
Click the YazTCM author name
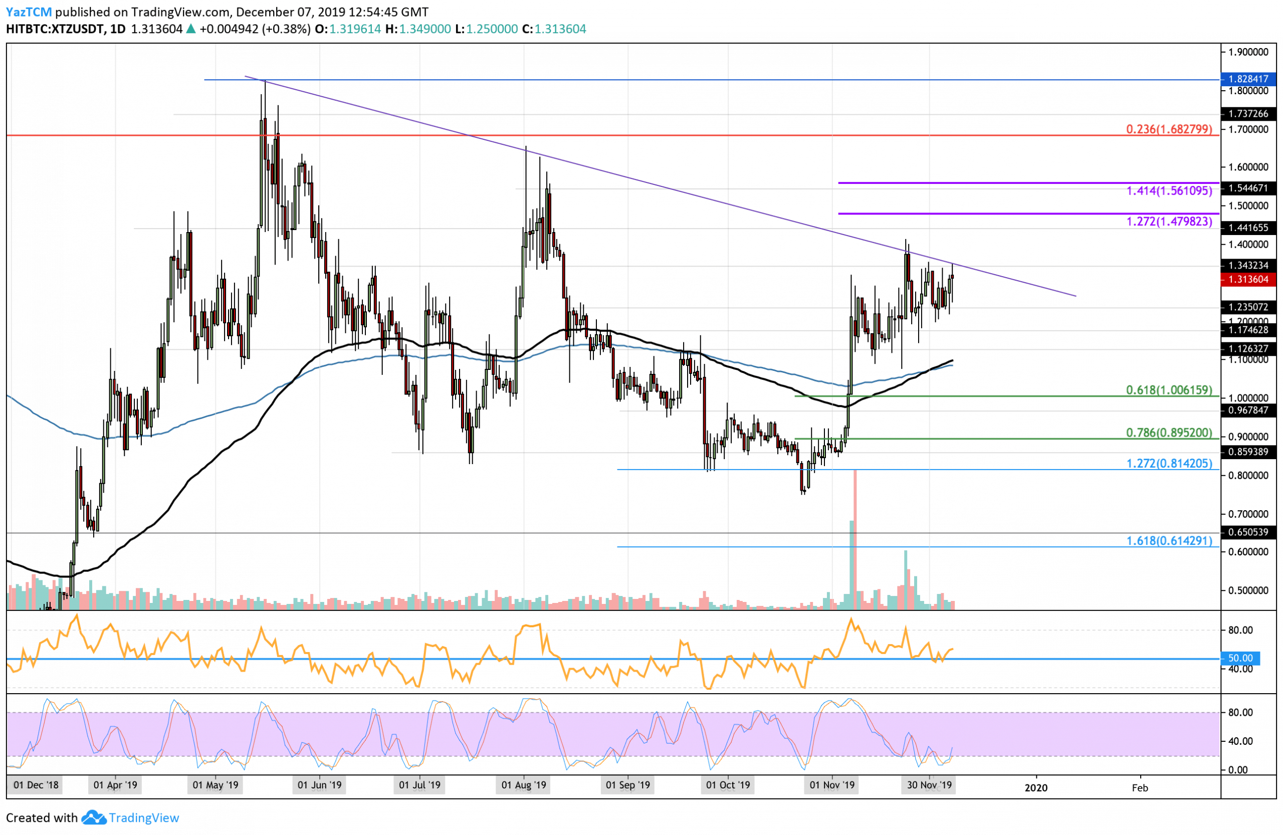(x=29, y=12)
